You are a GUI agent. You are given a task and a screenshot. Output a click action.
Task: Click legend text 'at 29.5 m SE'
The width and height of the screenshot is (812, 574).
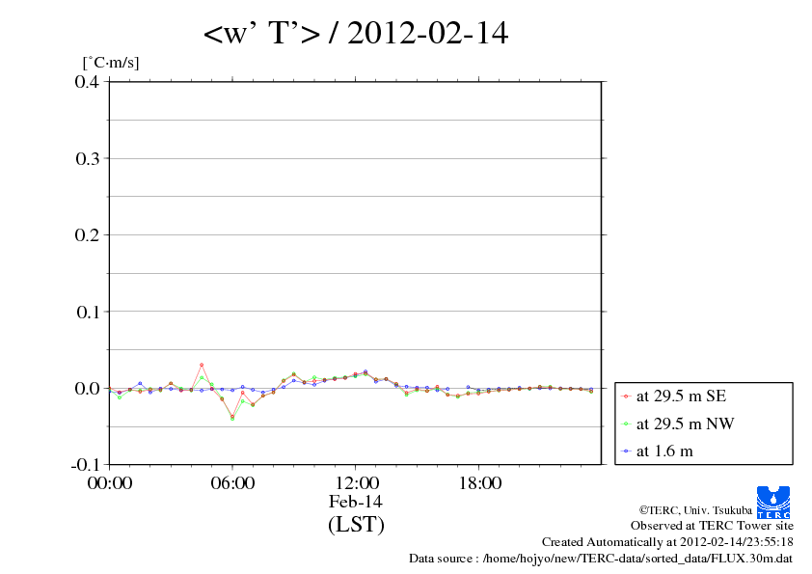pos(681,396)
